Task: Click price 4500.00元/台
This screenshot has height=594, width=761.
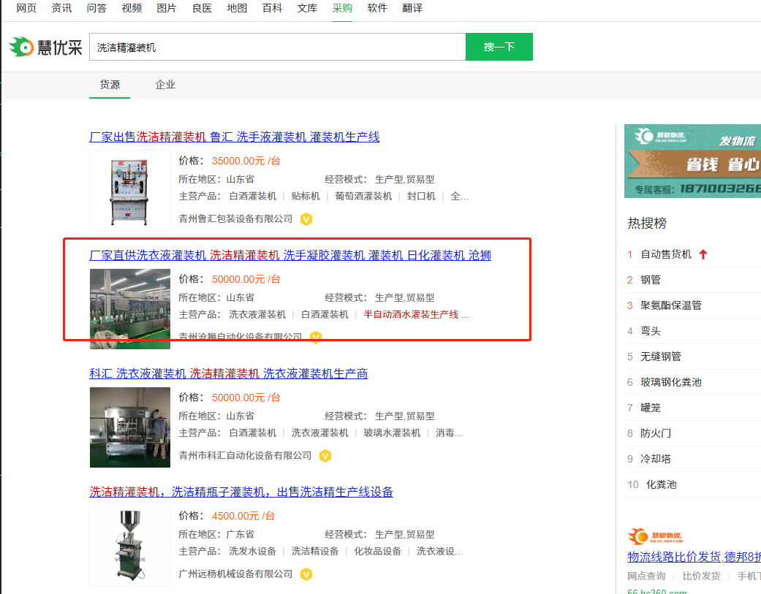Action: (x=243, y=516)
